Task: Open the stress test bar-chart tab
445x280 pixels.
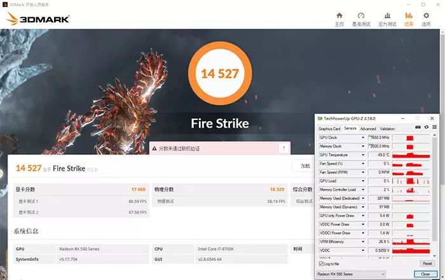Action: [387, 16]
